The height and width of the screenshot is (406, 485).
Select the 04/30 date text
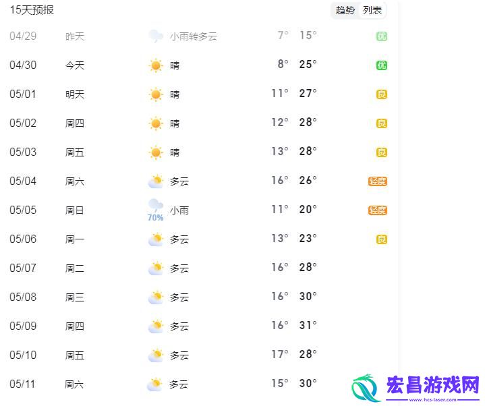(x=23, y=65)
